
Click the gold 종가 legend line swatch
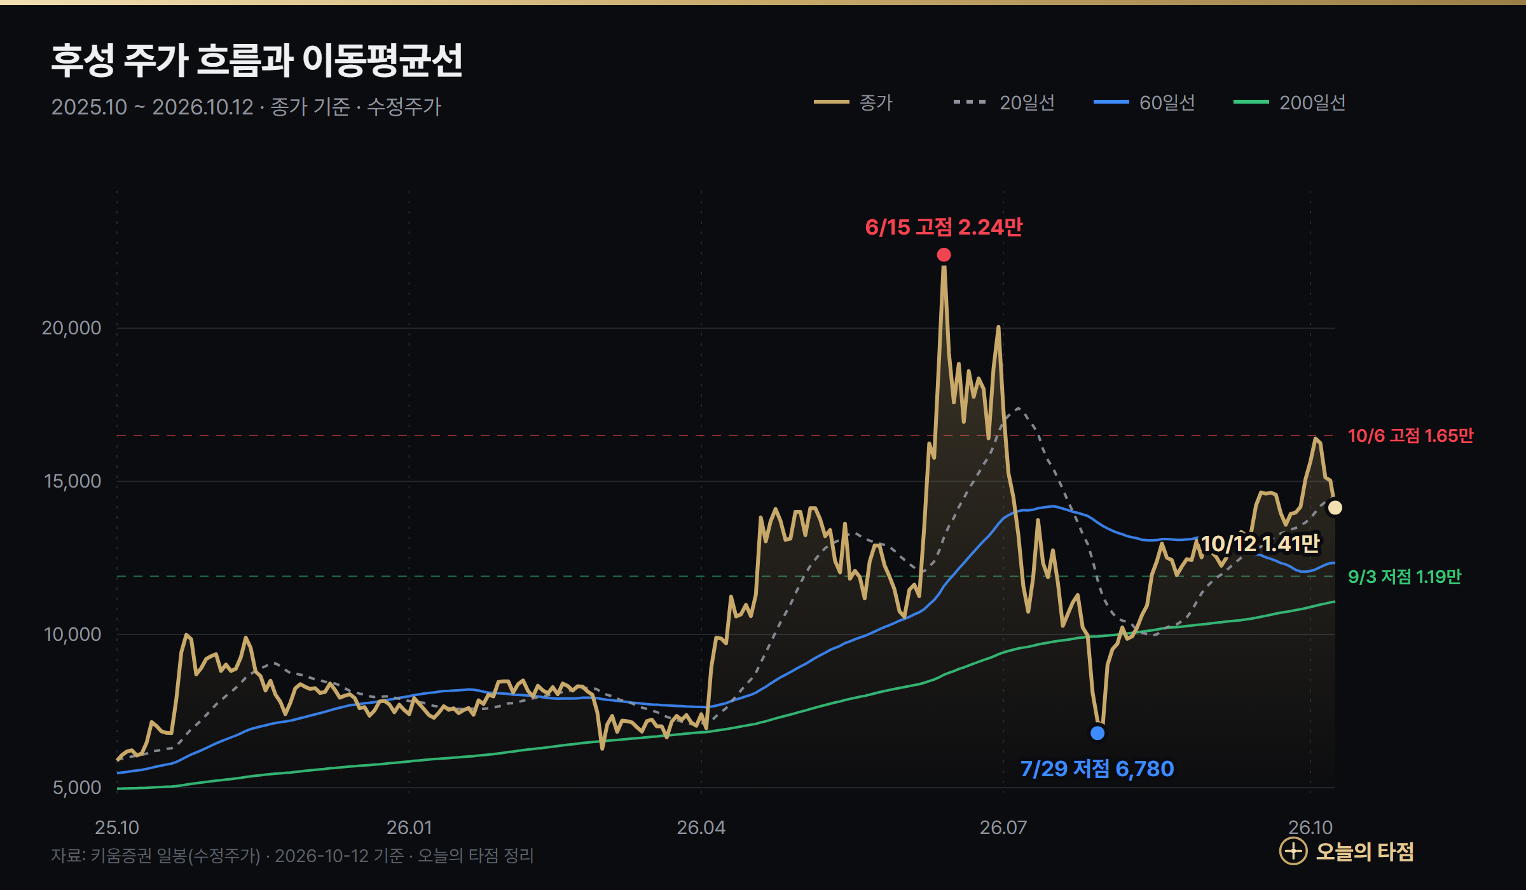(832, 102)
